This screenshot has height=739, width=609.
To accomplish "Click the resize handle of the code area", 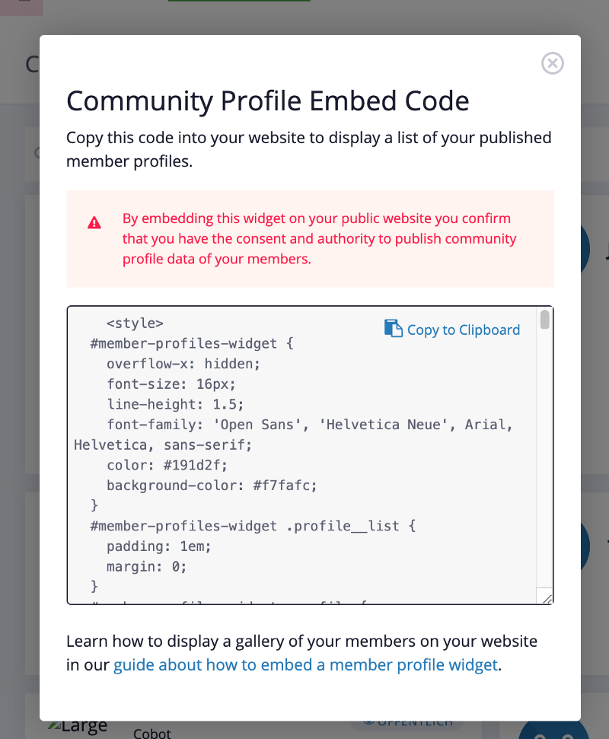I will click(x=547, y=598).
